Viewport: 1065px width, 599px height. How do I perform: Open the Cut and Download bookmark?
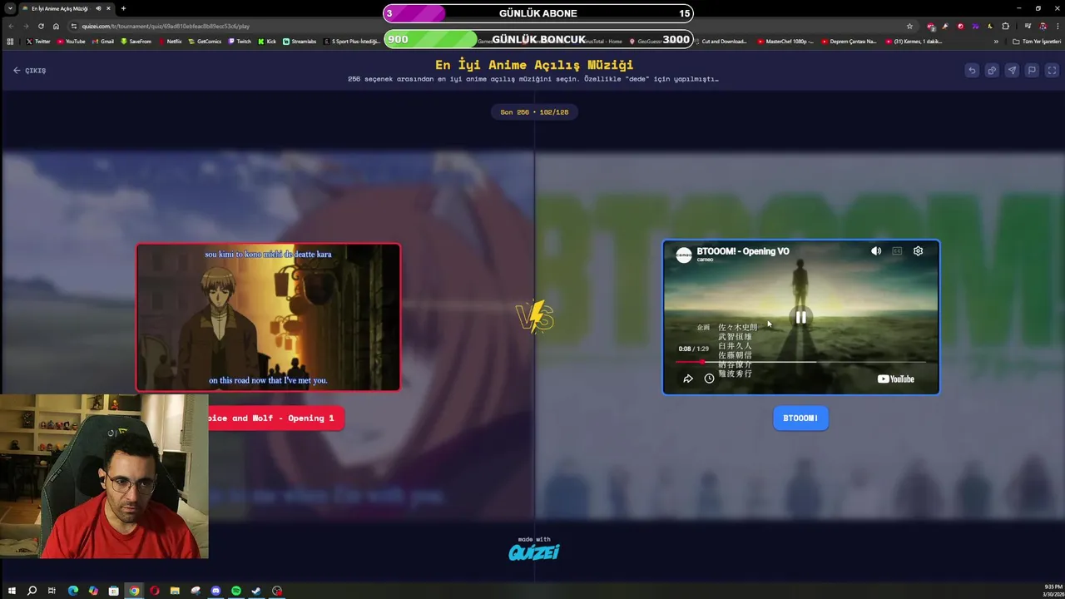[x=720, y=42]
